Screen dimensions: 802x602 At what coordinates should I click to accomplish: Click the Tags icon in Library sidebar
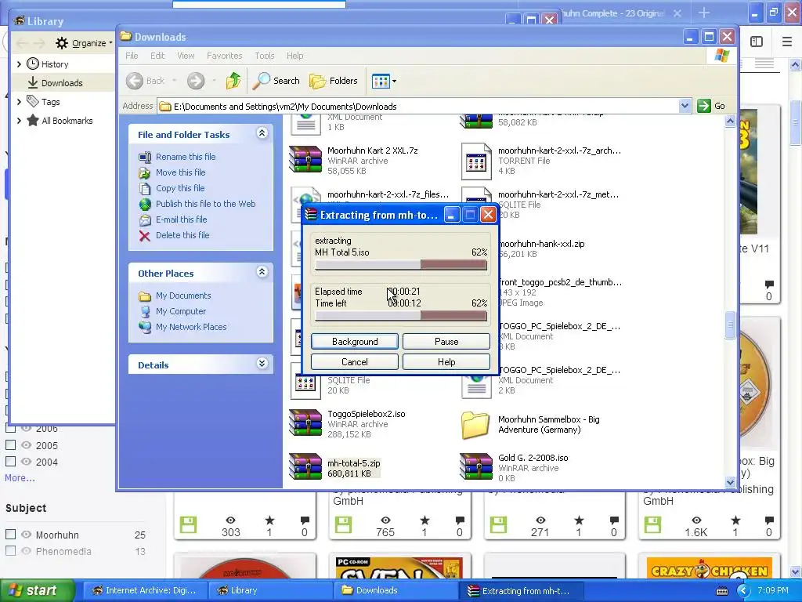[33, 101]
